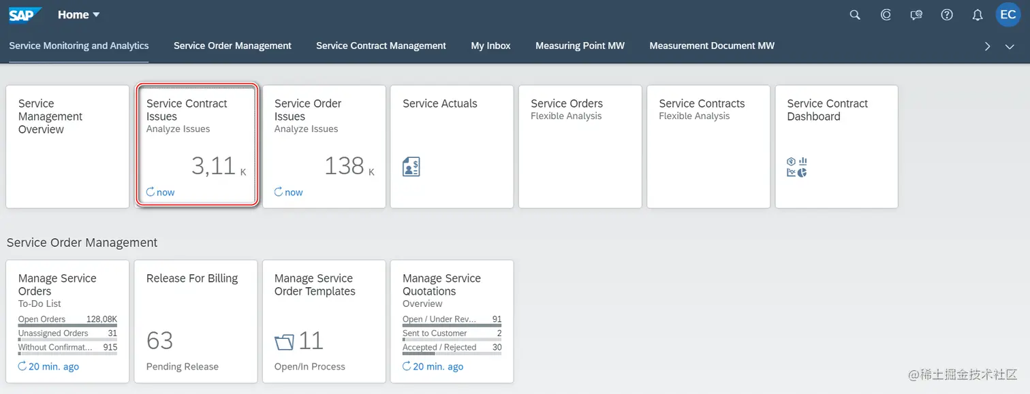Open the EC user profile avatar
Screen dimensions: 1030x394
pyautogui.click(x=1008, y=15)
